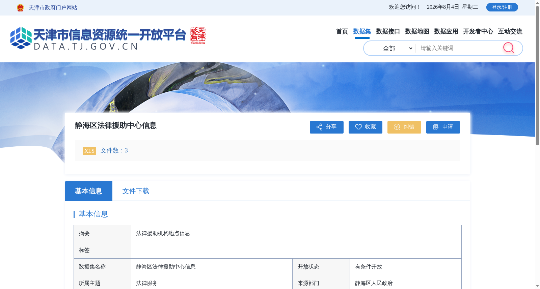540x289 pixels.
Task: Open the 全部 search category dropdown
Action: pyautogui.click(x=397, y=49)
